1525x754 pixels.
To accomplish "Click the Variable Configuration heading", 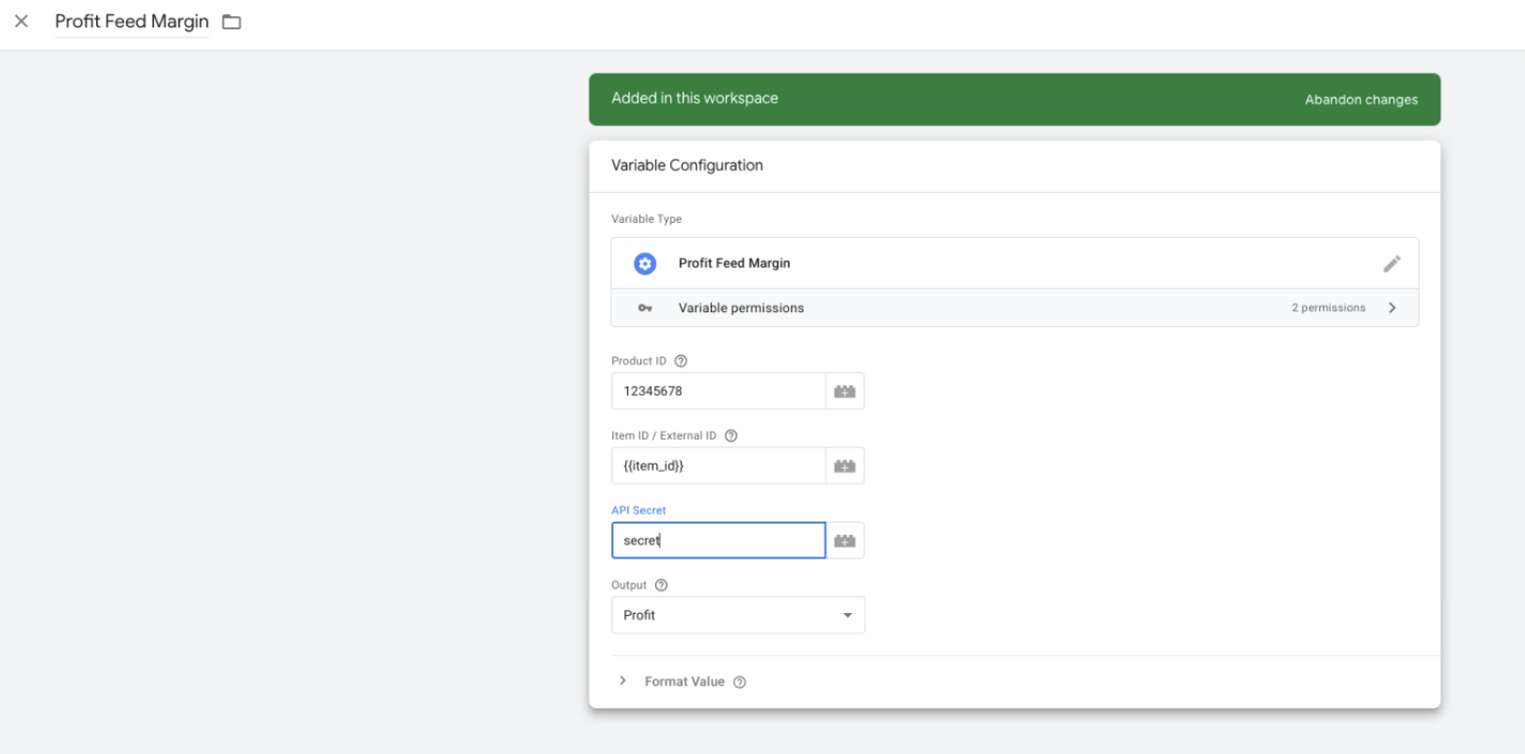I will 687,165.
